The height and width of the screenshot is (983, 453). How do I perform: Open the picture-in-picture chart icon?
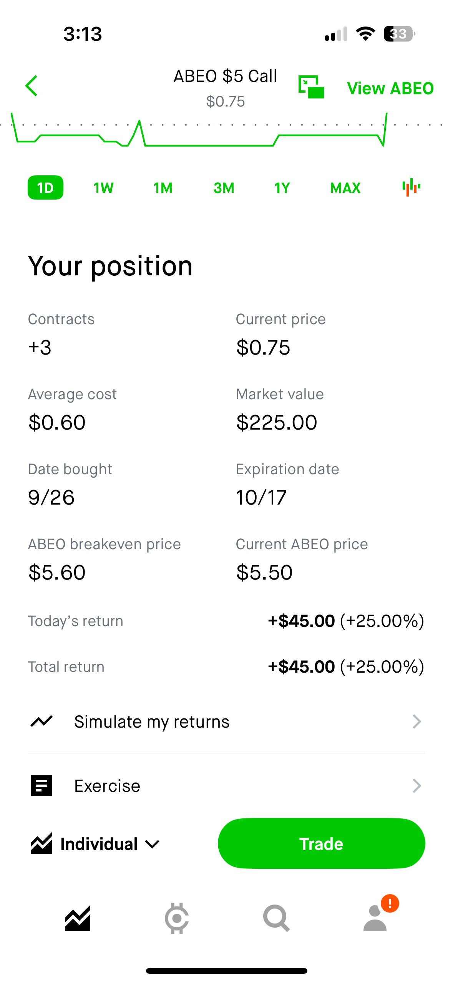(x=311, y=87)
